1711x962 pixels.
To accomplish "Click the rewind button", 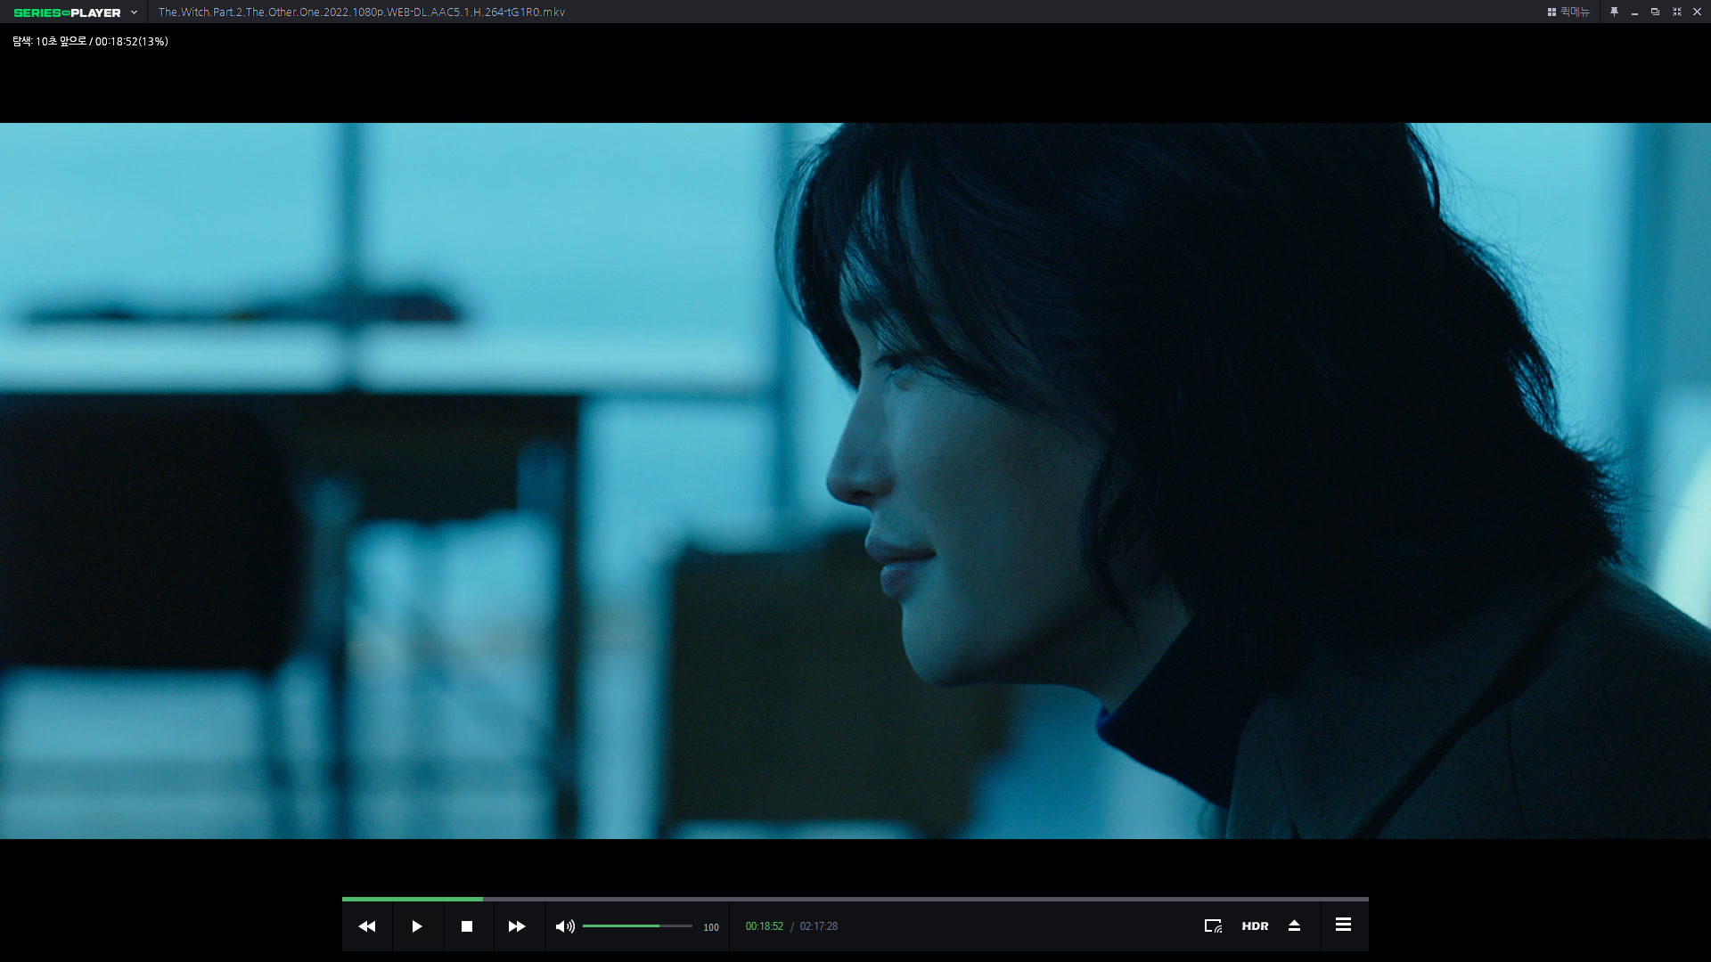I will point(367,926).
